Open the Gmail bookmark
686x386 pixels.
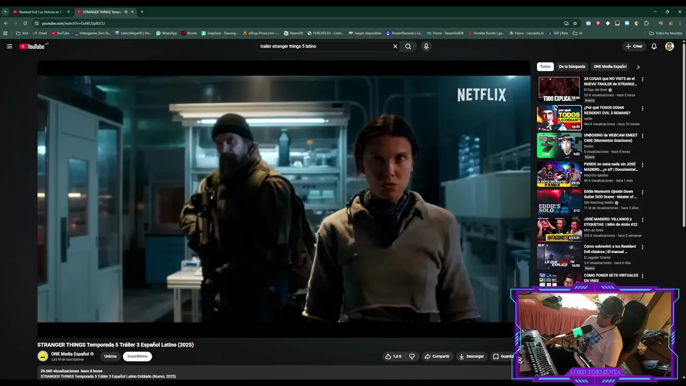pyautogui.click(x=40, y=33)
